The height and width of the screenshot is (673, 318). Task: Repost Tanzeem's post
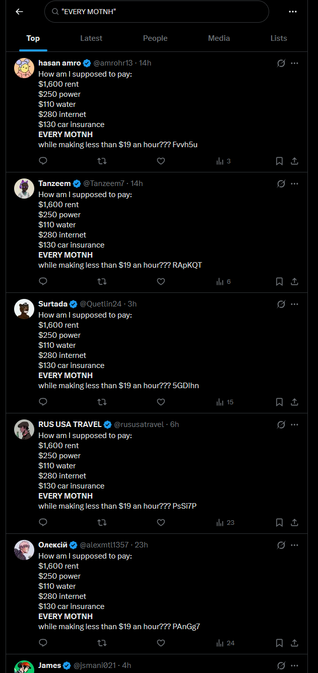click(x=102, y=282)
